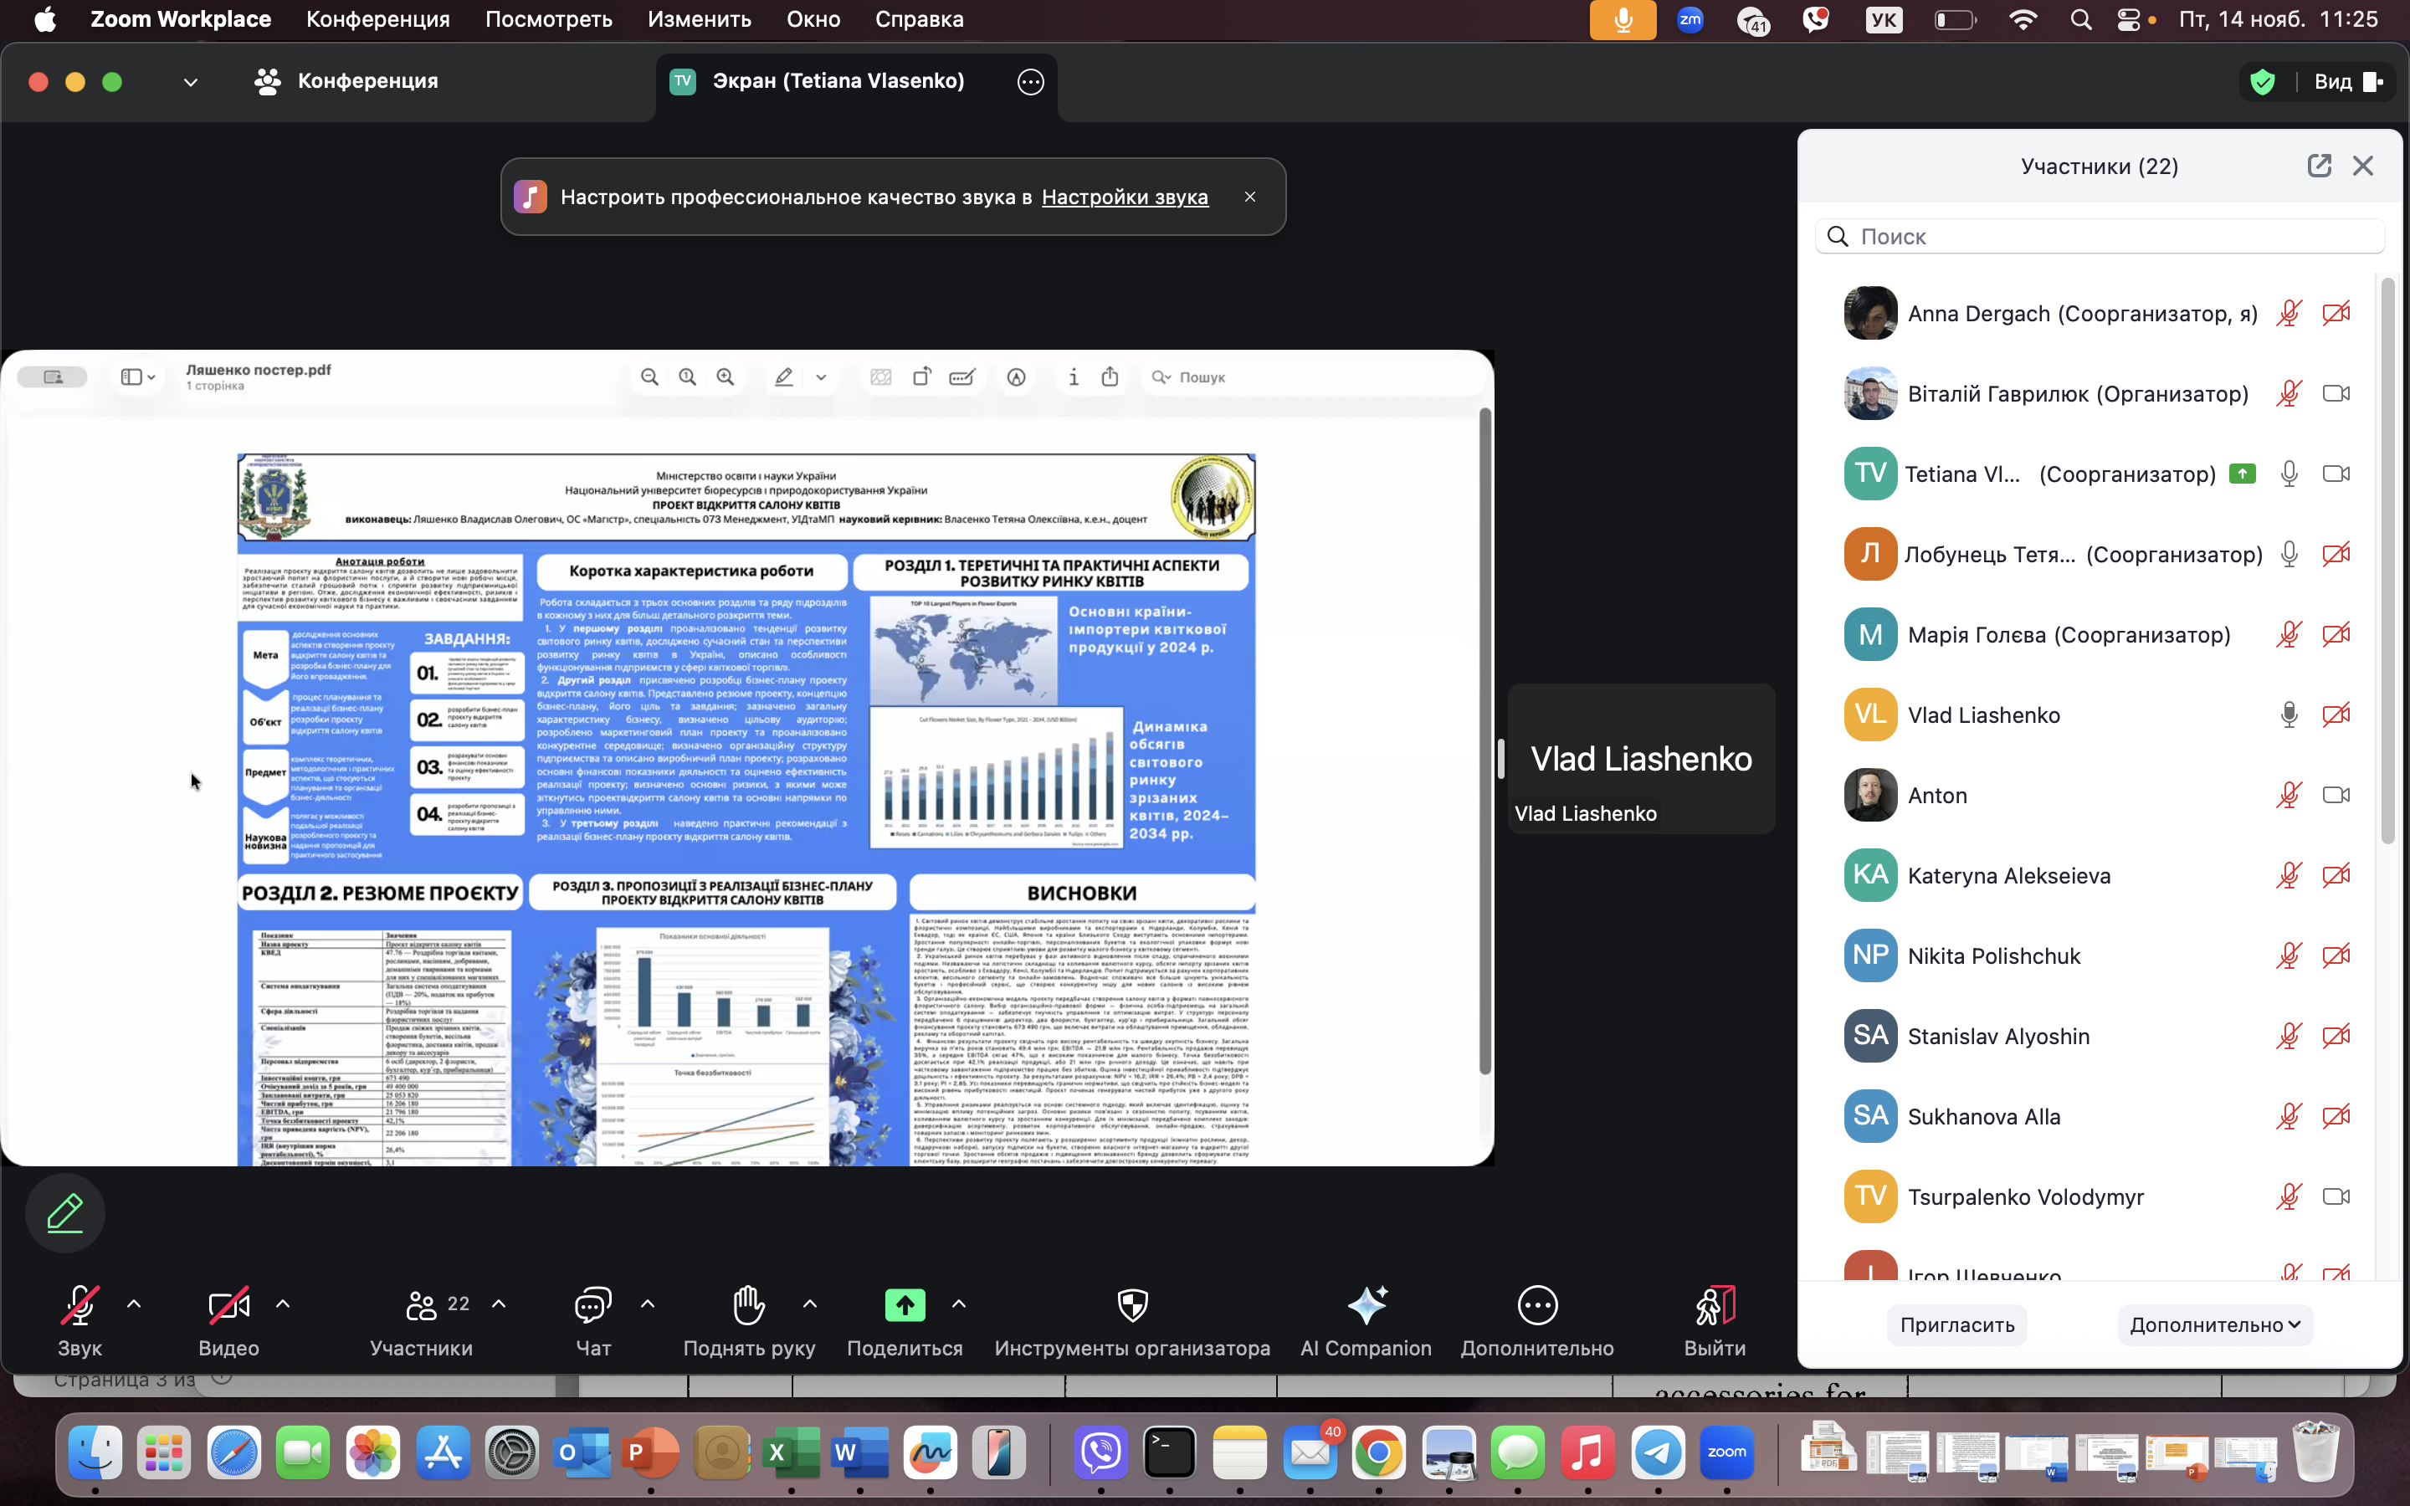Open the Дополнительно dropdown in participants panel
Viewport: 2410px width, 1506px height.
click(x=2214, y=1324)
